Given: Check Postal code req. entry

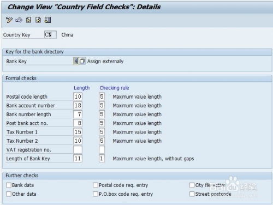Looking at the screenshot, I should coord(96,185).
